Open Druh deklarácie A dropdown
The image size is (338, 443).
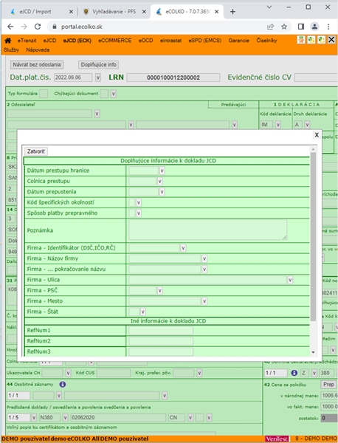(x=307, y=125)
